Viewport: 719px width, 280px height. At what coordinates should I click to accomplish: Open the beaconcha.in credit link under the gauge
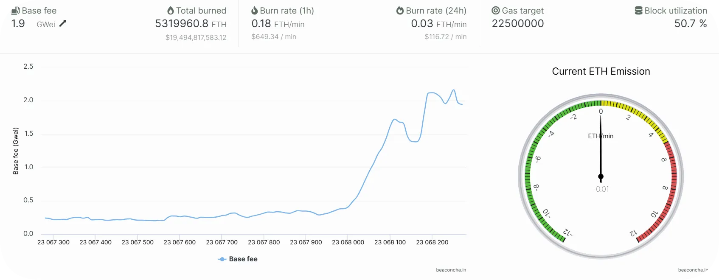[693, 270]
